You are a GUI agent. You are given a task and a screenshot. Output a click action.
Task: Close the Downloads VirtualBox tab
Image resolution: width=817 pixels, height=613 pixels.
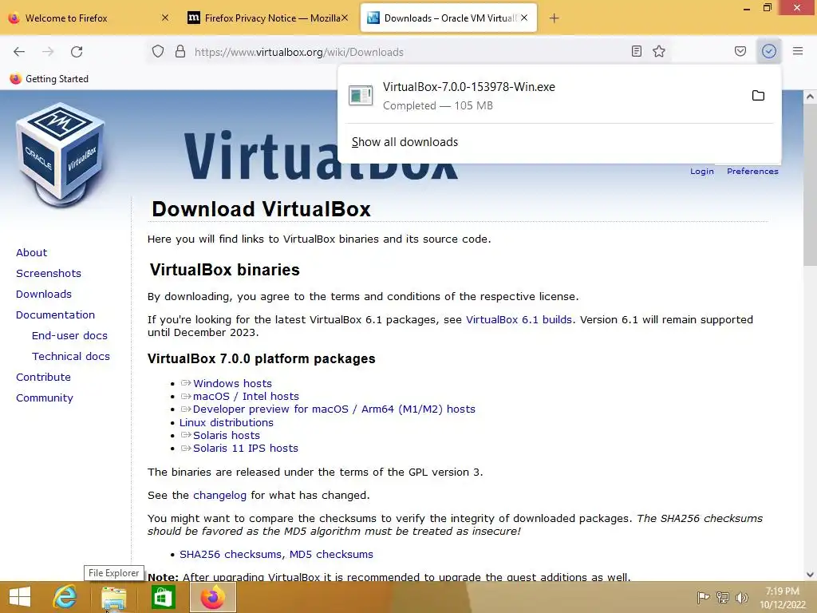[524, 18]
